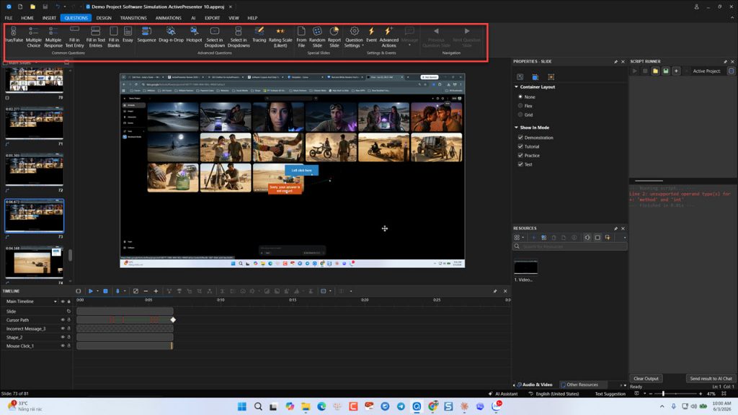The width and height of the screenshot is (738, 415).
Task: Play the timeline preview
Action: pos(90,291)
